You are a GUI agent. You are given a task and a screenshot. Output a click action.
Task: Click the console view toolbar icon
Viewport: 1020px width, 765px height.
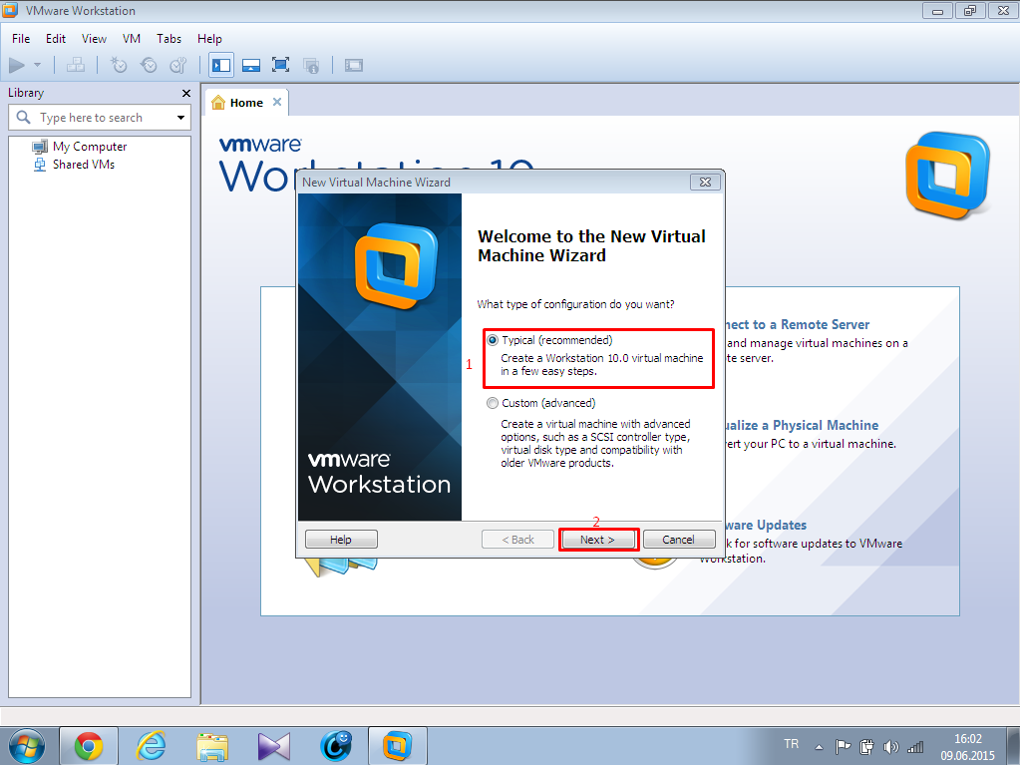click(354, 65)
